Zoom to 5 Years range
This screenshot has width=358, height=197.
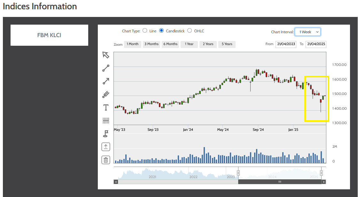point(227,44)
